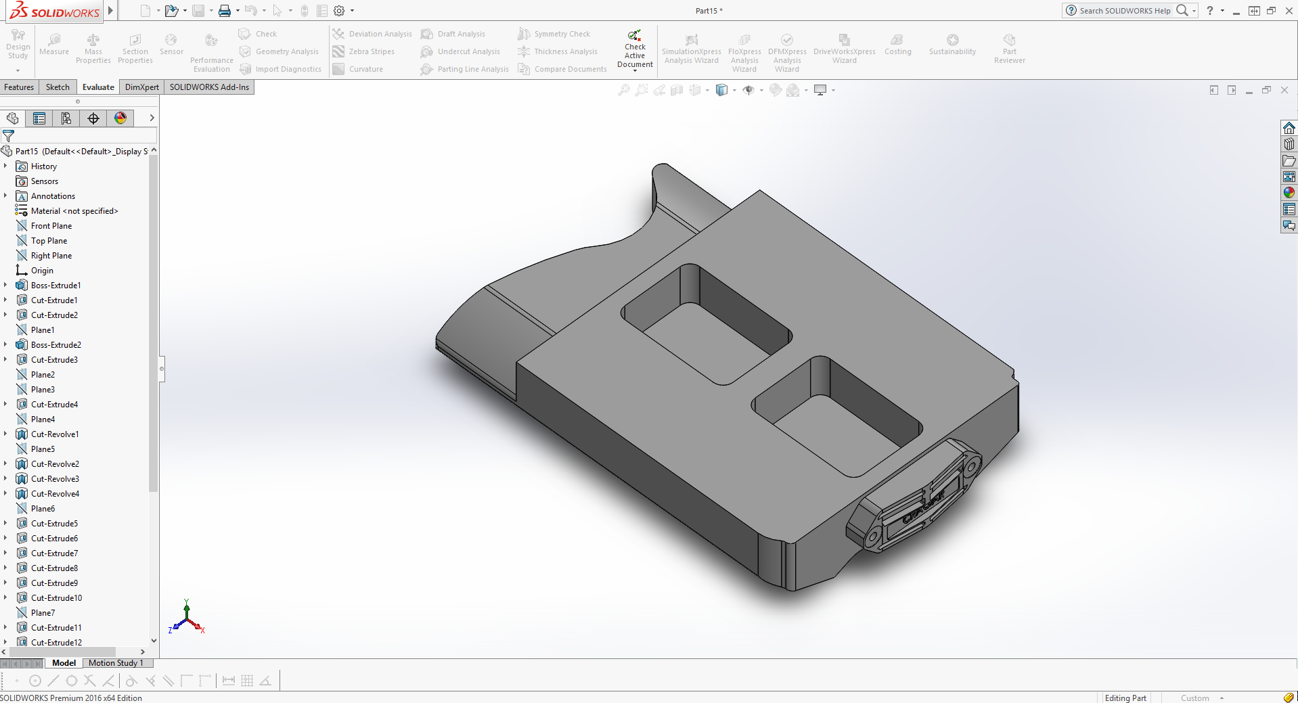Switch to the DimXpert tab
This screenshot has height=703, width=1298.
pyautogui.click(x=142, y=87)
